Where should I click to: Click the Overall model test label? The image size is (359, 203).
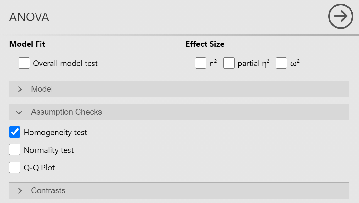65,63
